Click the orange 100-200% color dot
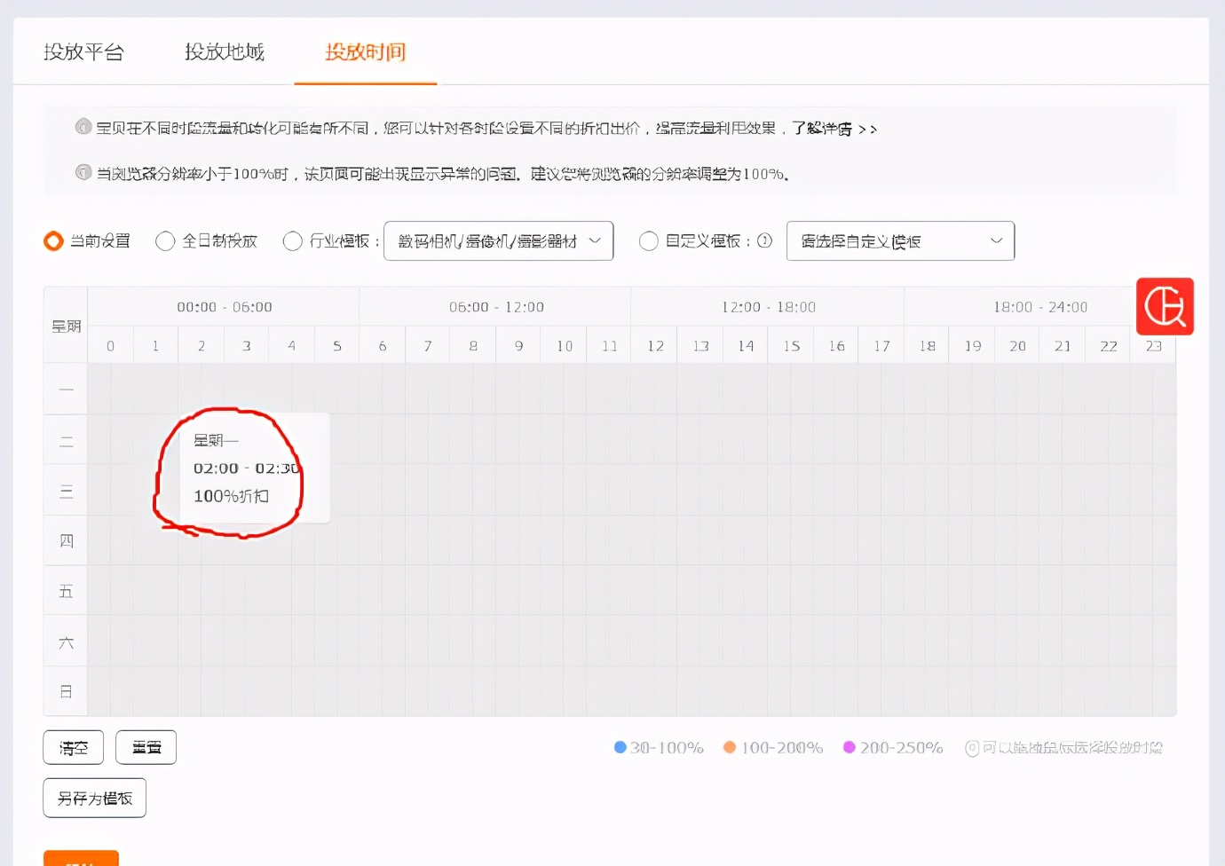 (730, 747)
